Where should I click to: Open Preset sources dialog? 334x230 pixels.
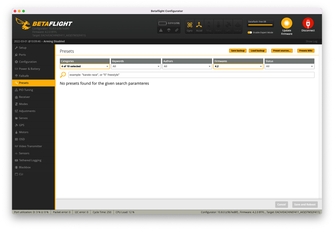click(x=282, y=51)
